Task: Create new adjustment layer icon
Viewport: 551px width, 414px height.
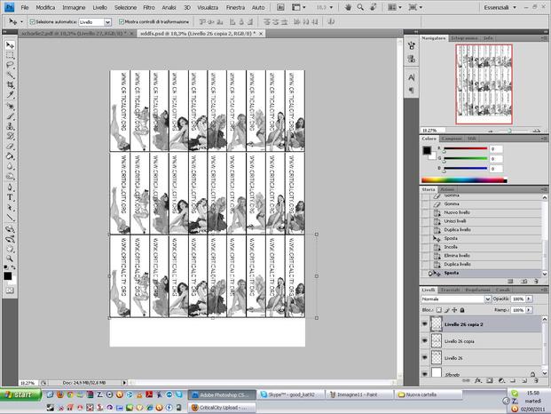Action: (501, 380)
